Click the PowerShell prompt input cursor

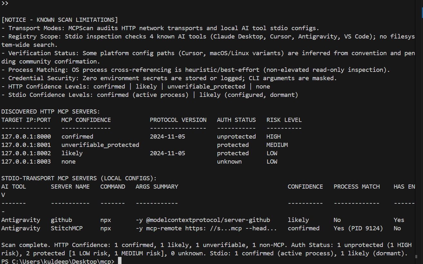(x=120, y=261)
